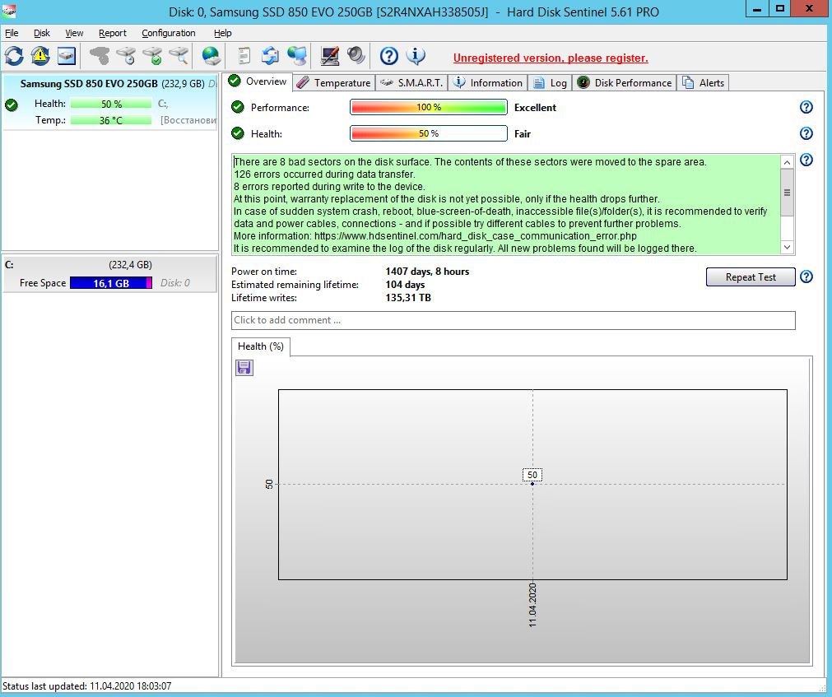Click the disk with magnifier icon
832x697 pixels.
pos(179,56)
